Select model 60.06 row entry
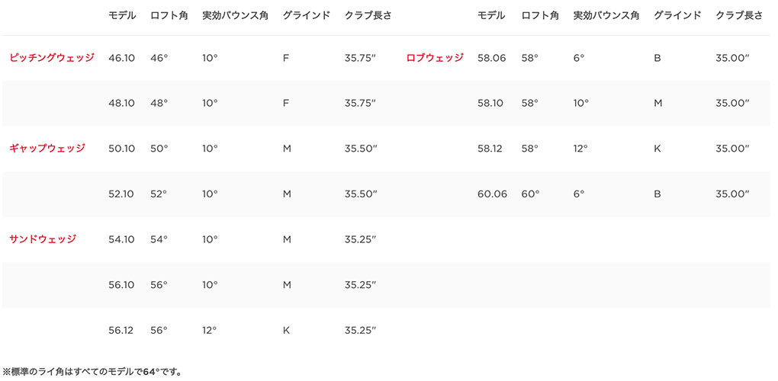 coord(492,194)
